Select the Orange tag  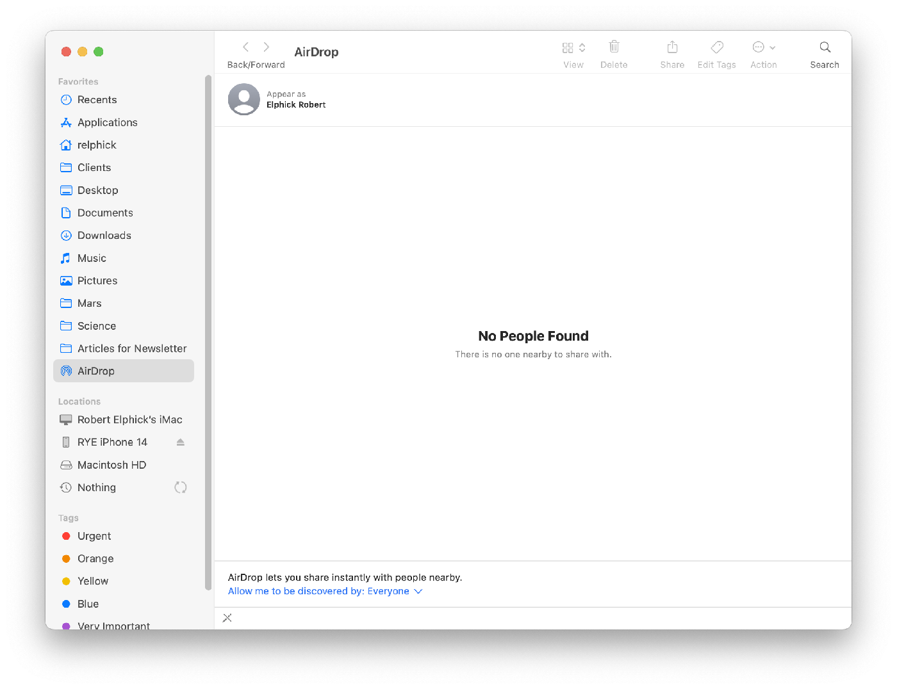coord(124,558)
